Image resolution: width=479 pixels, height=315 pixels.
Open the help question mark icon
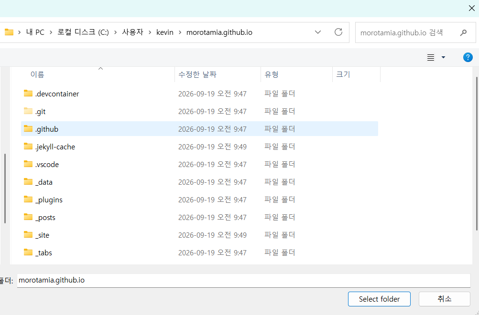[x=468, y=57]
